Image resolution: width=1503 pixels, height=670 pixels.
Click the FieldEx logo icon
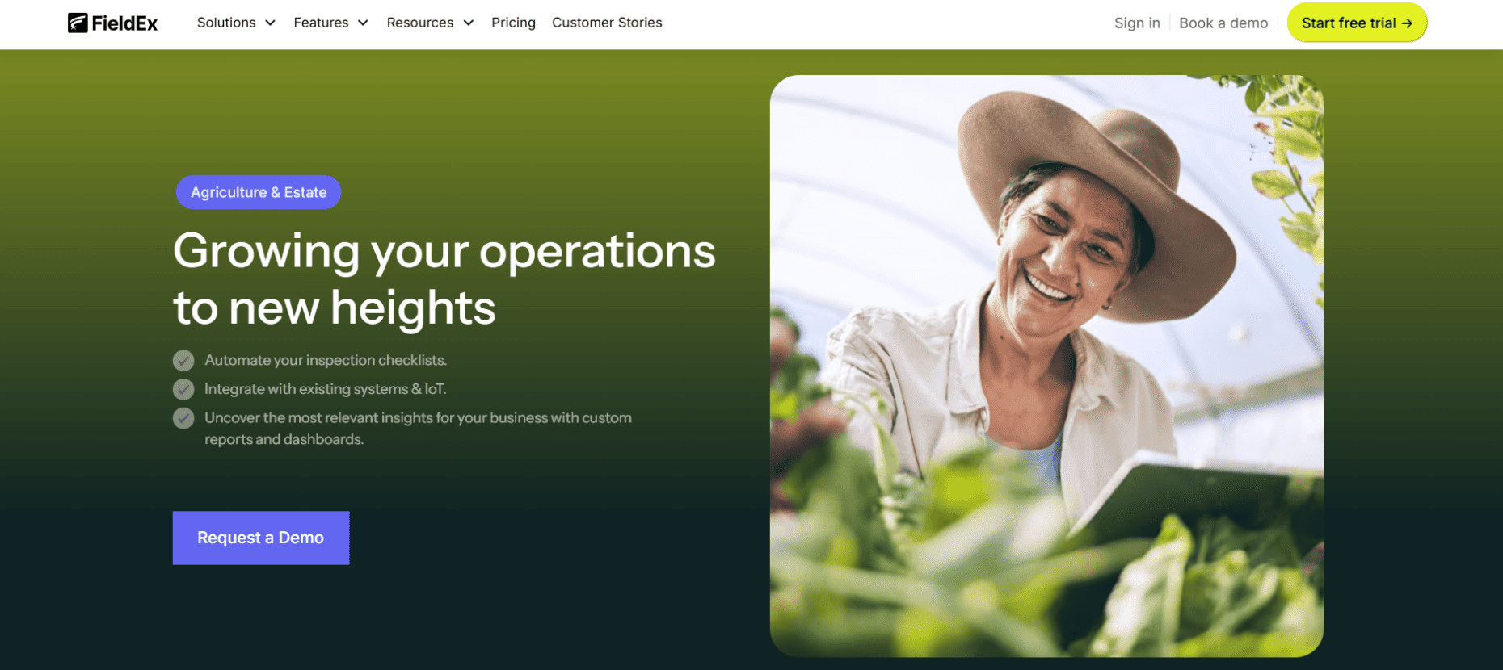pos(78,23)
